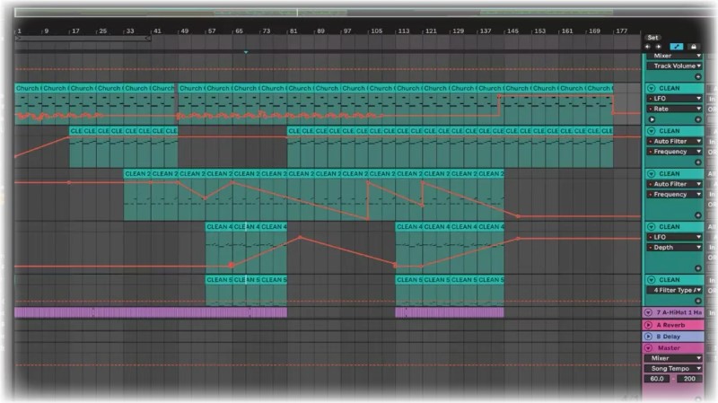Select the first CLE clip starting at bar 17
This screenshot has width=718, height=403.
click(x=76, y=131)
